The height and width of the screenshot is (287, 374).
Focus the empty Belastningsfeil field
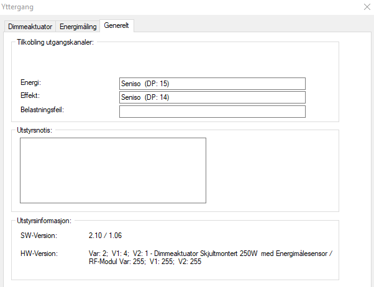212,112
